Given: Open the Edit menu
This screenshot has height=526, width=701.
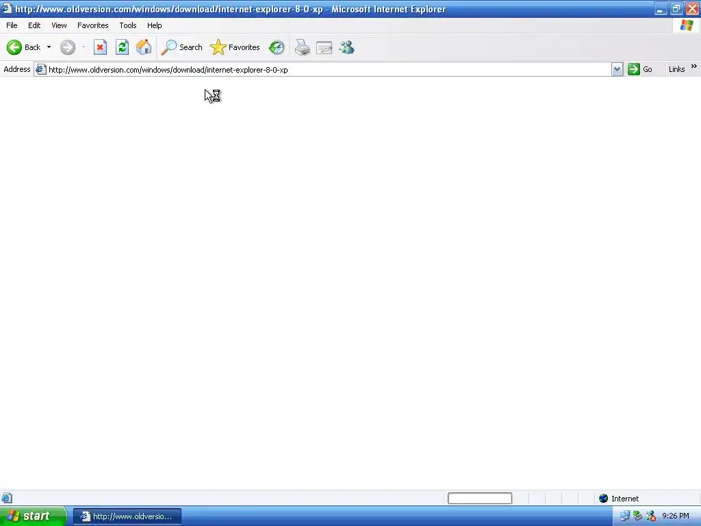Looking at the screenshot, I should click(34, 25).
